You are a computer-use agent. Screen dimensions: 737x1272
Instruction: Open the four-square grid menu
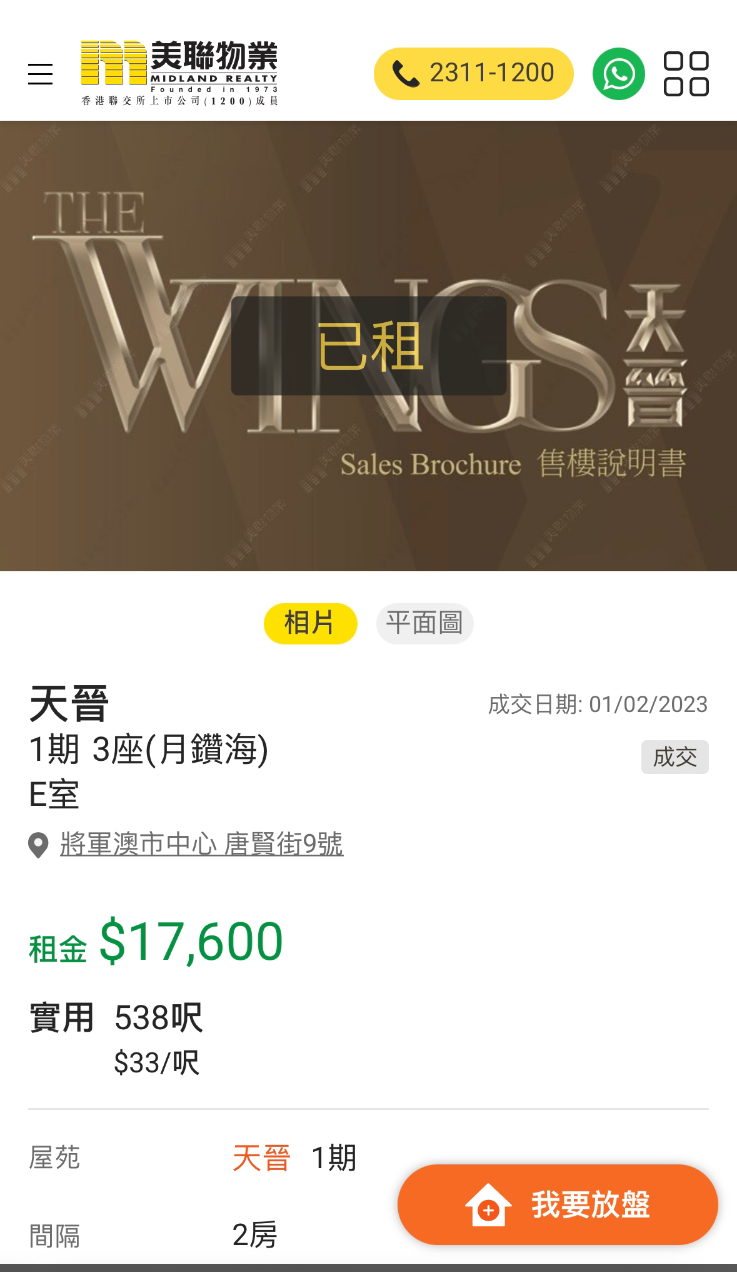686,74
